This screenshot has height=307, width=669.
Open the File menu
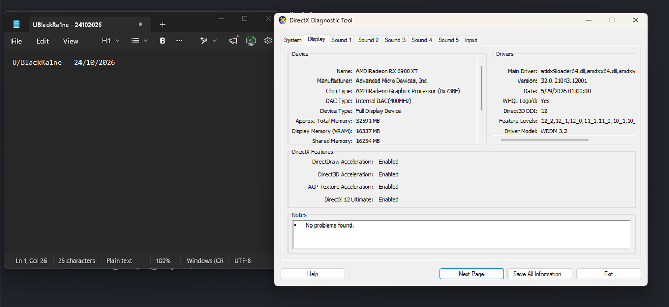pyautogui.click(x=17, y=41)
